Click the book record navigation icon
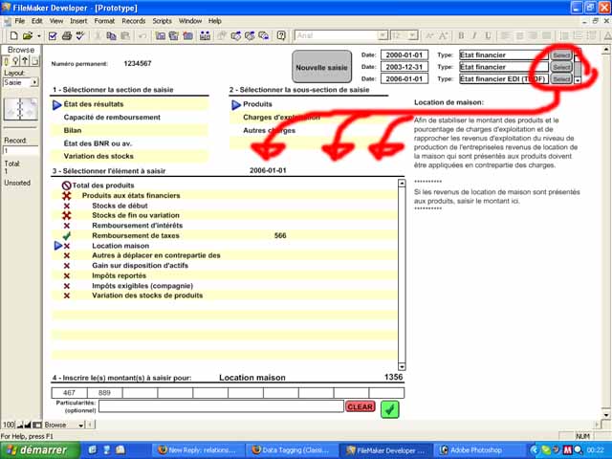The width and height of the screenshot is (612, 459). point(20,111)
